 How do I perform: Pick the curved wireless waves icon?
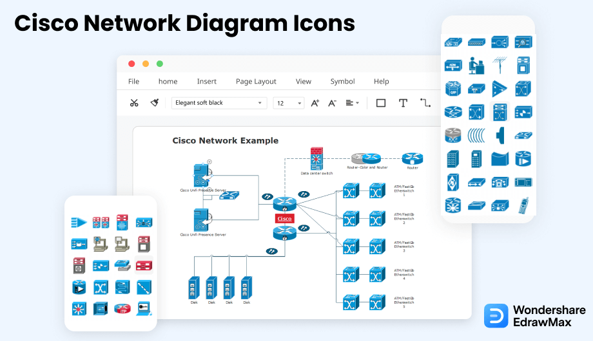point(476,135)
